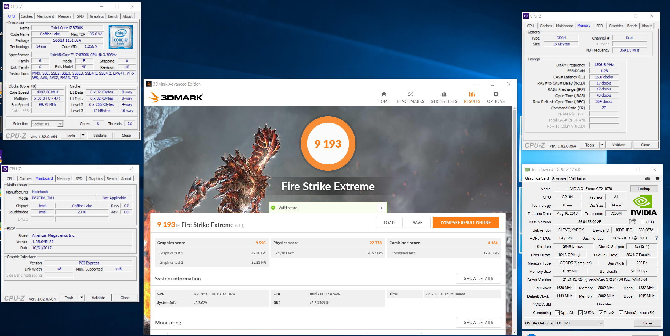Toggle the PhysX checkbox
Screen dimensions: 670x336
tap(601, 313)
